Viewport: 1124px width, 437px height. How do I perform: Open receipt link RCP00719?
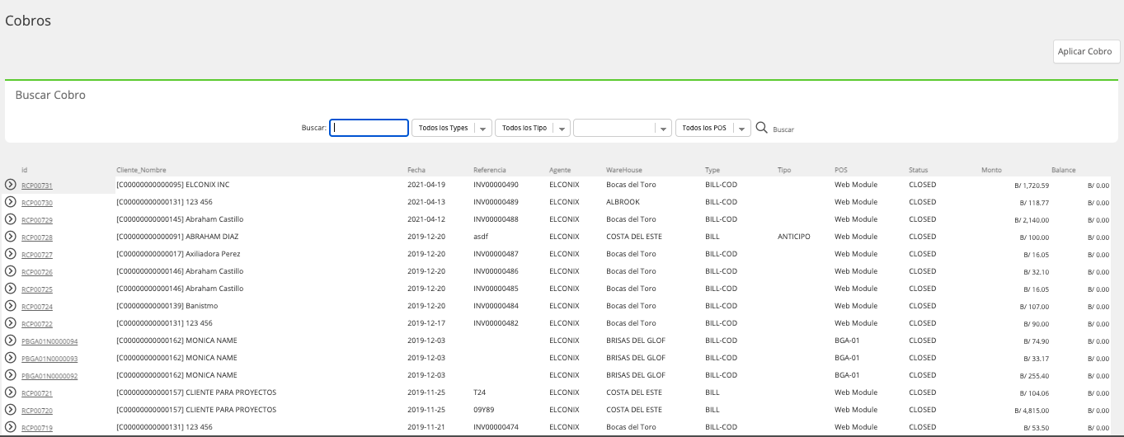(37, 428)
